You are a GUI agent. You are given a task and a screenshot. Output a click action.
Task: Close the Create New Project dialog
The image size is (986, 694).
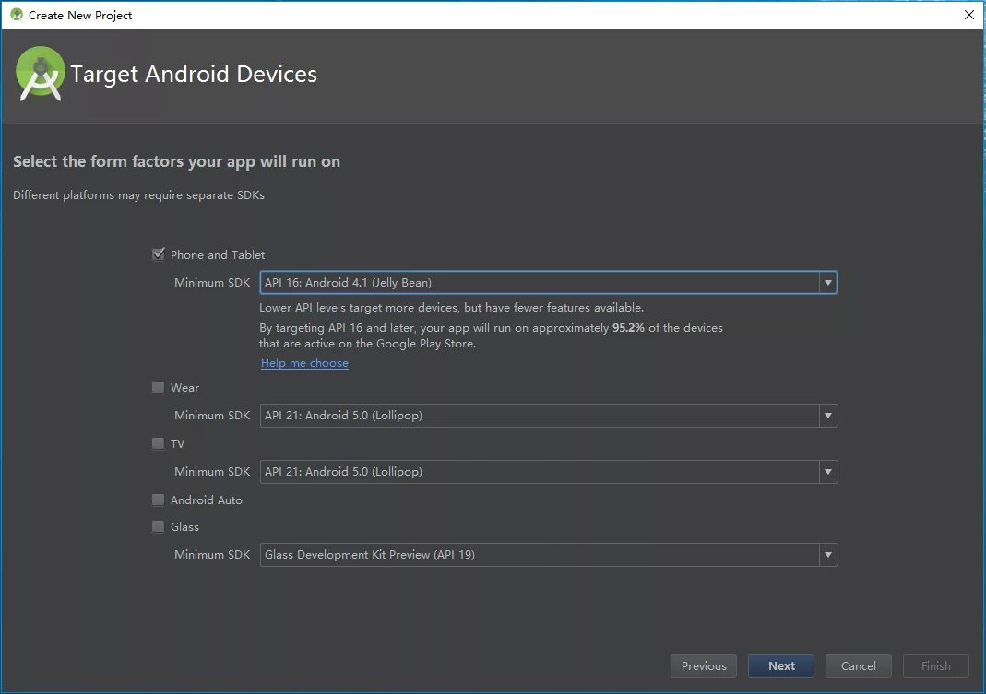[x=969, y=15]
